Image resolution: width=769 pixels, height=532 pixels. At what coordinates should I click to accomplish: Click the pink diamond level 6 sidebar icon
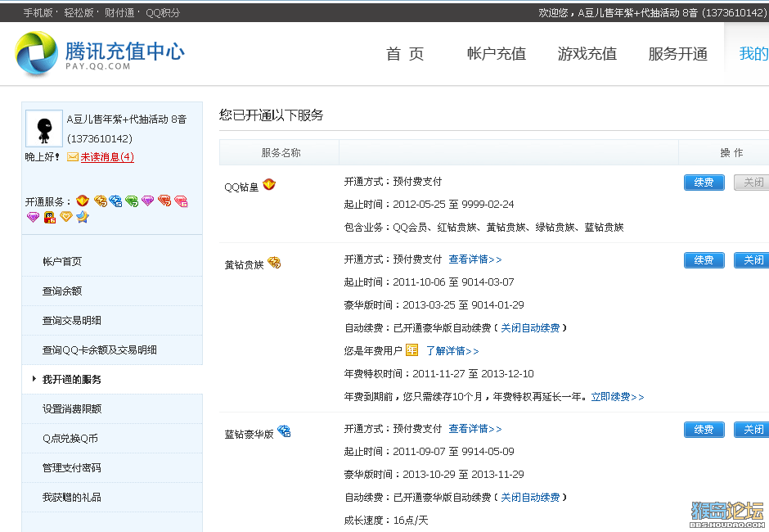pyautogui.click(x=181, y=201)
